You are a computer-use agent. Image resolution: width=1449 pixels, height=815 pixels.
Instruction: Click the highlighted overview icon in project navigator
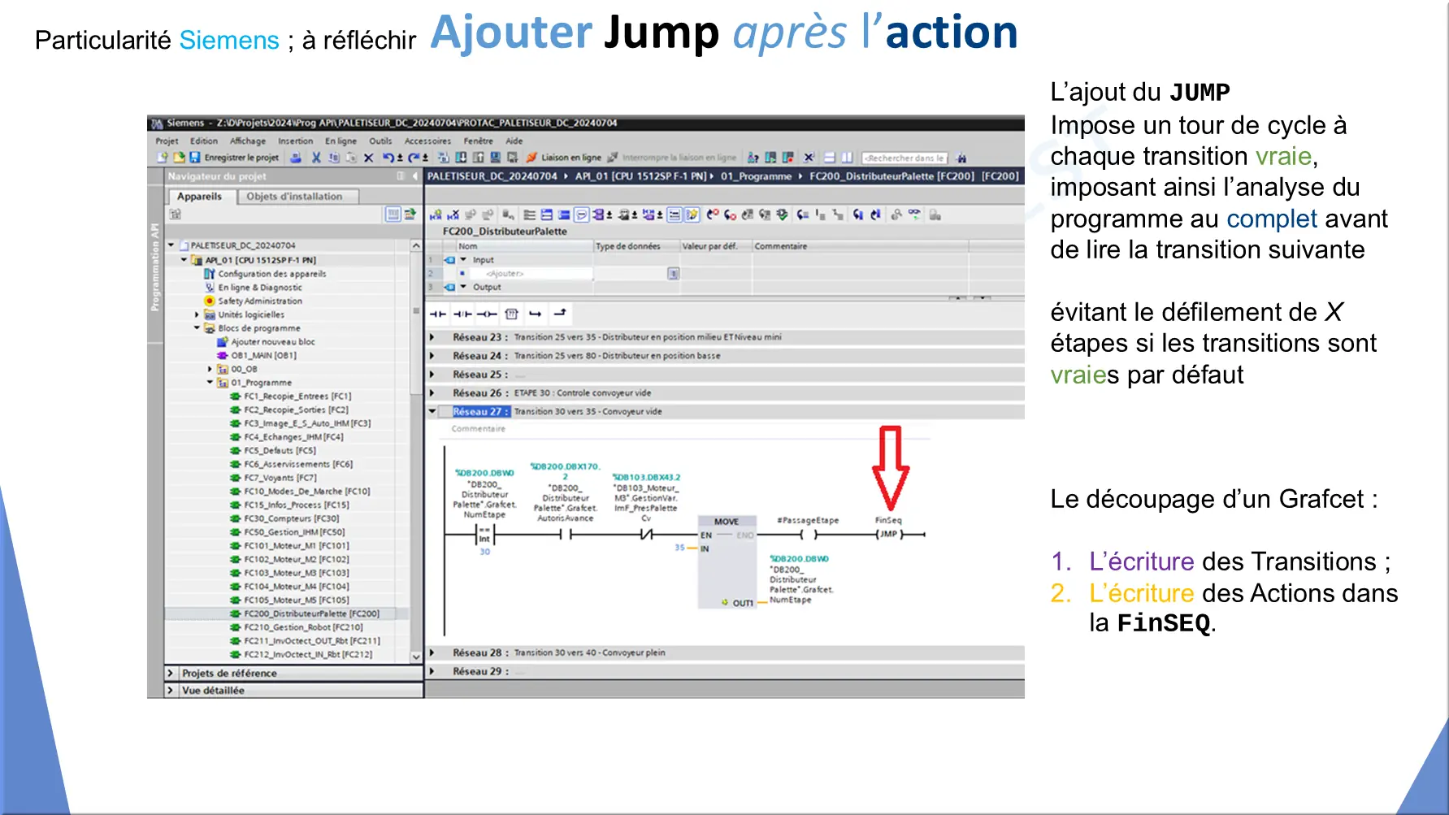point(393,215)
